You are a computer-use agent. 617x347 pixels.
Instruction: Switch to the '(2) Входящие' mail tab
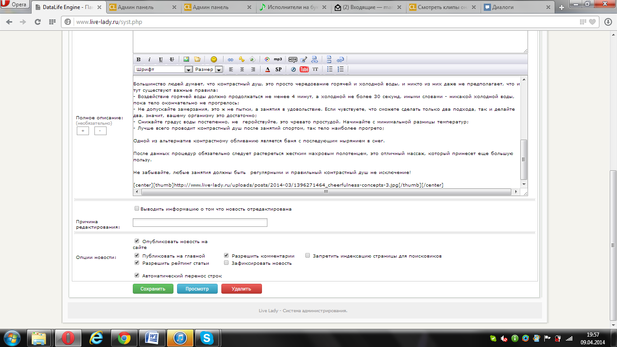click(369, 7)
